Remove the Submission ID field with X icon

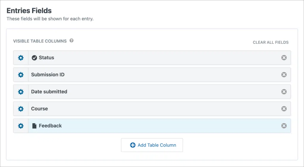(284, 74)
